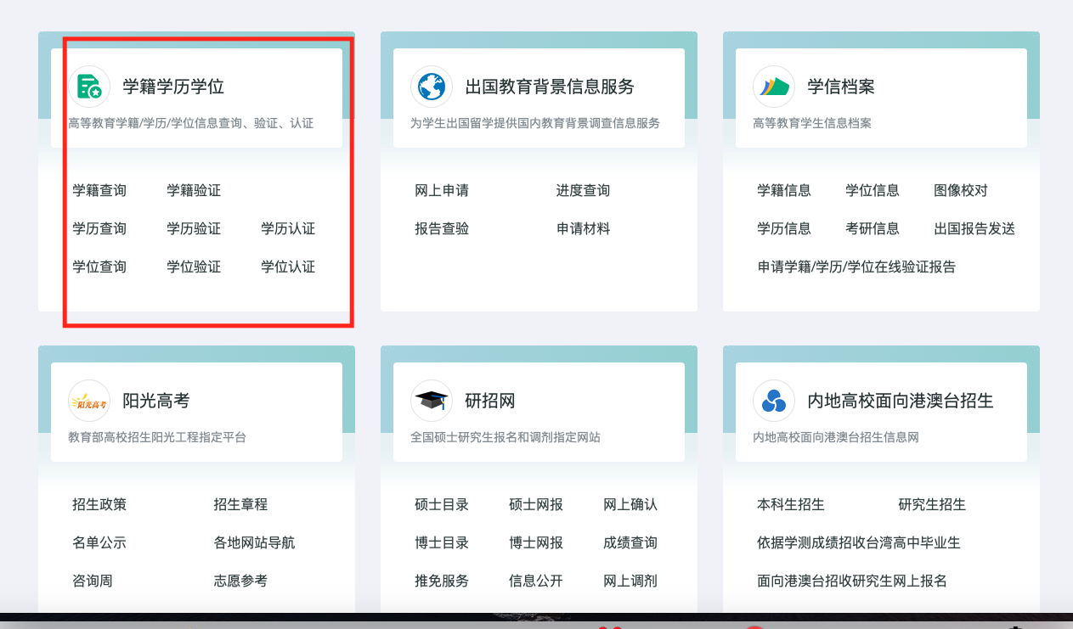Click the 报告查验 link

pos(442,229)
